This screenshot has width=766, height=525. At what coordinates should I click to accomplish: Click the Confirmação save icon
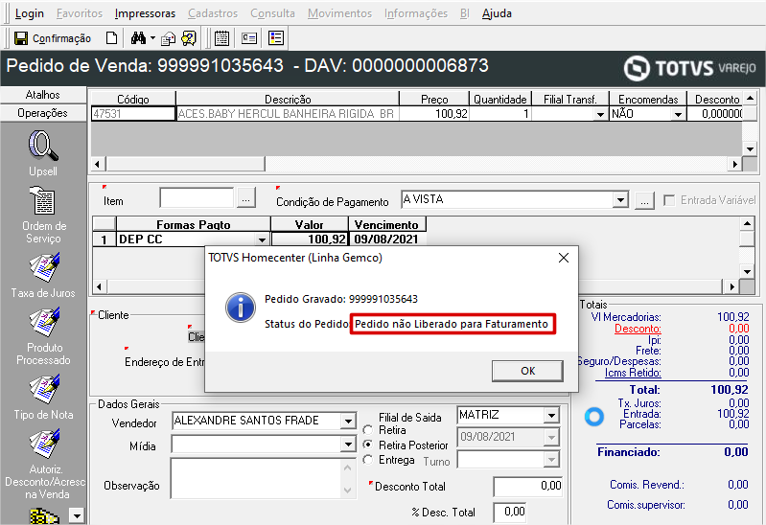click(x=21, y=38)
